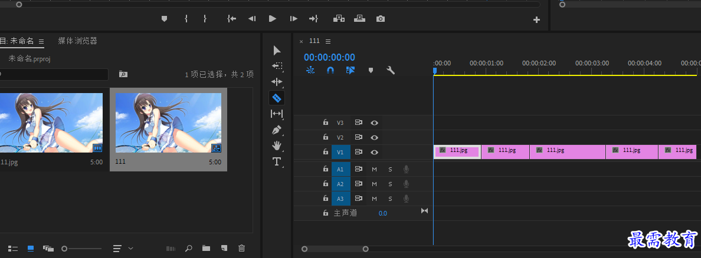
Task: Solo audio track A2
Action: [x=390, y=184]
